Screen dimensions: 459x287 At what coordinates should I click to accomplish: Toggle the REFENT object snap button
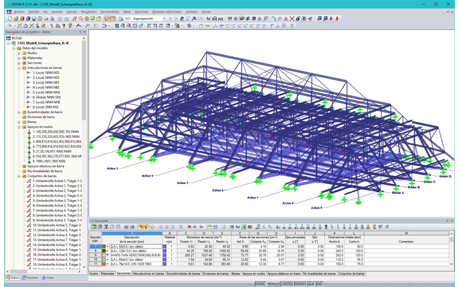(x=300, y=284)
